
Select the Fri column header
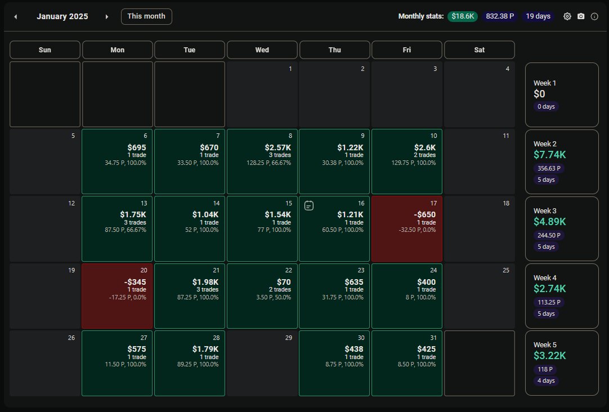pos(406,50)
